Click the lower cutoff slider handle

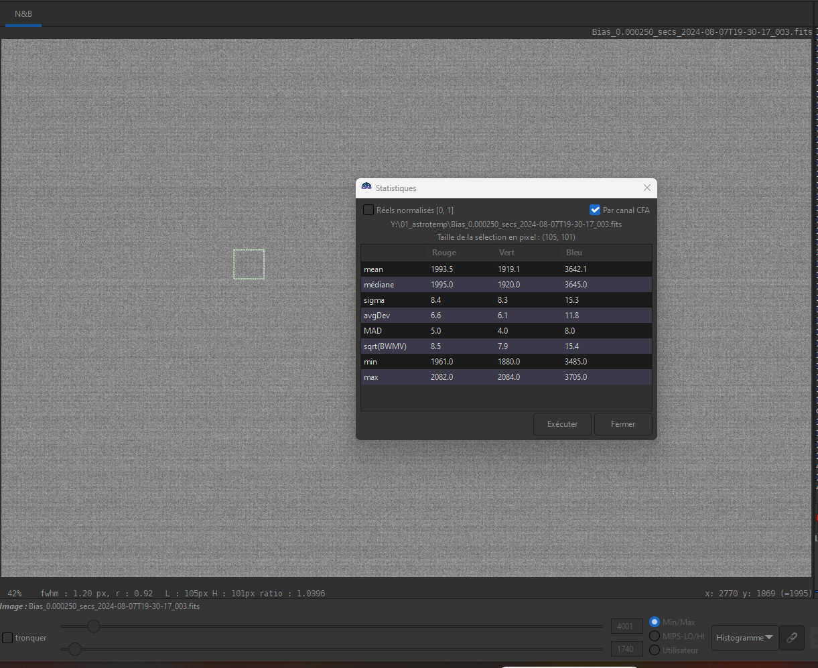(x=75, y=649)
